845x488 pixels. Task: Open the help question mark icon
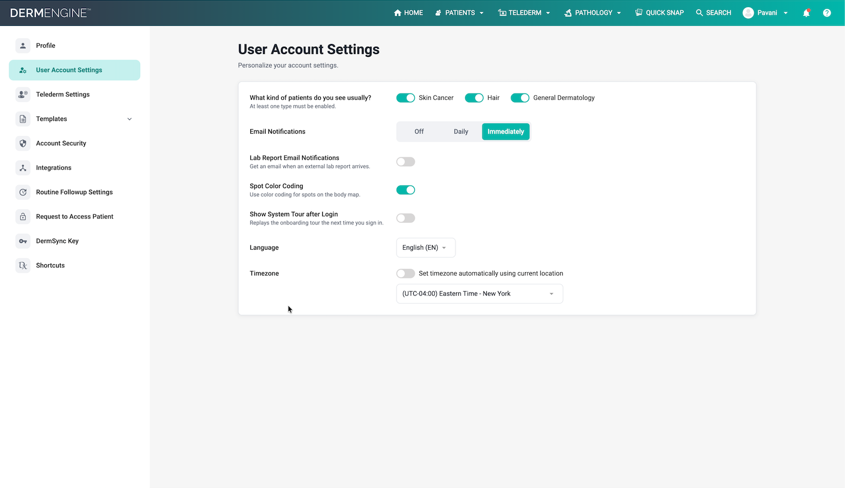827,13
